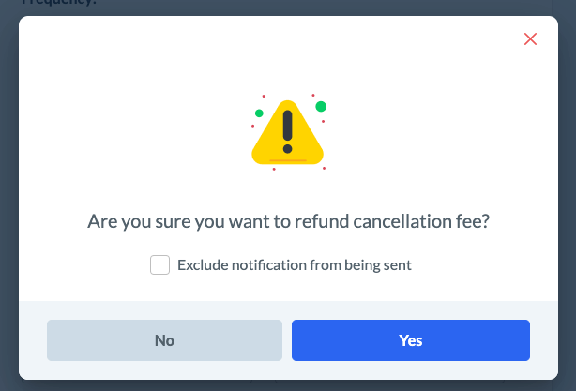Tick the box to suppress the notification

pos(159,265)
